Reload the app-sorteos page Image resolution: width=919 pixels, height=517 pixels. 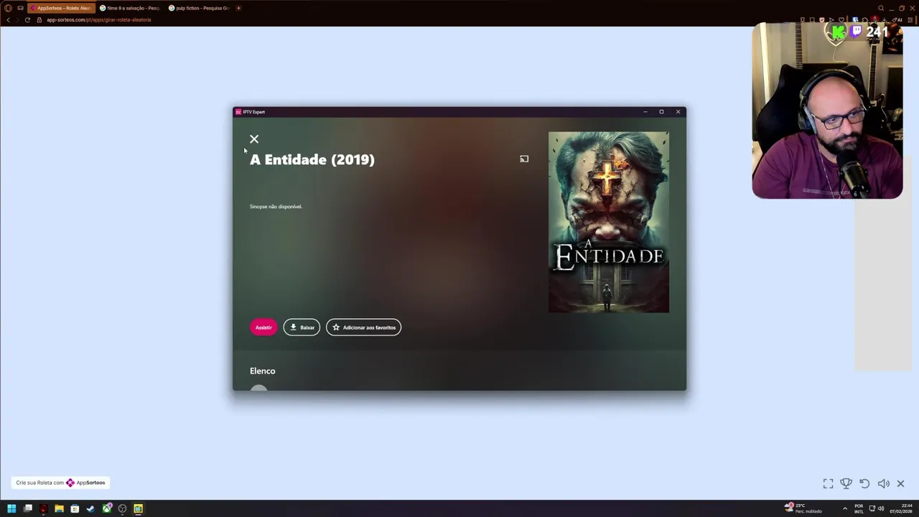[27, 20]
